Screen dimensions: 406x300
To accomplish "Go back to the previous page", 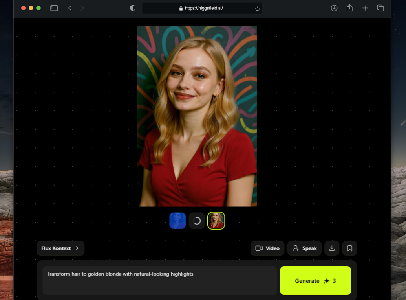I will pyautogui.click(x=70, y=8).
